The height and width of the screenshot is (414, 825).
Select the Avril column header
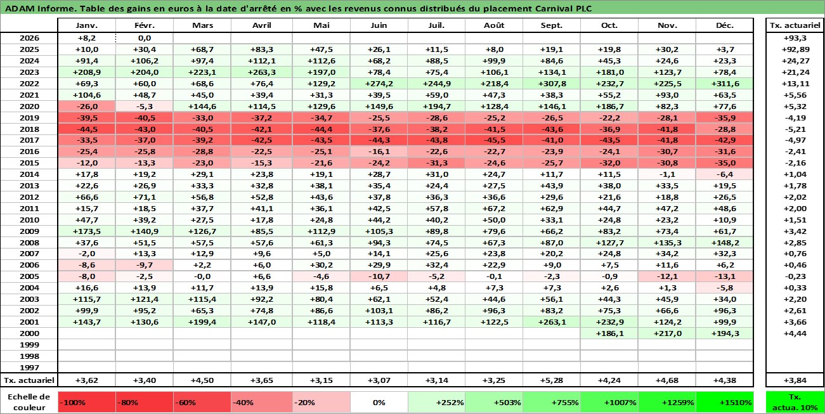point(261,25)
